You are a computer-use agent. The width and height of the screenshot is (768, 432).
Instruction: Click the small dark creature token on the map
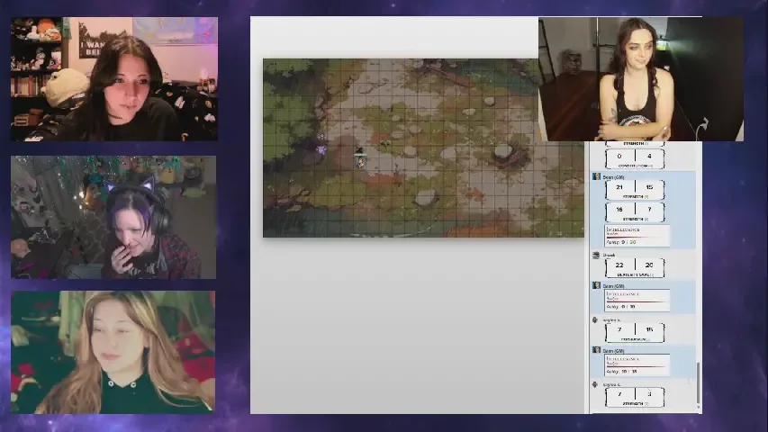pyautogui.click(x=359, y=151)
